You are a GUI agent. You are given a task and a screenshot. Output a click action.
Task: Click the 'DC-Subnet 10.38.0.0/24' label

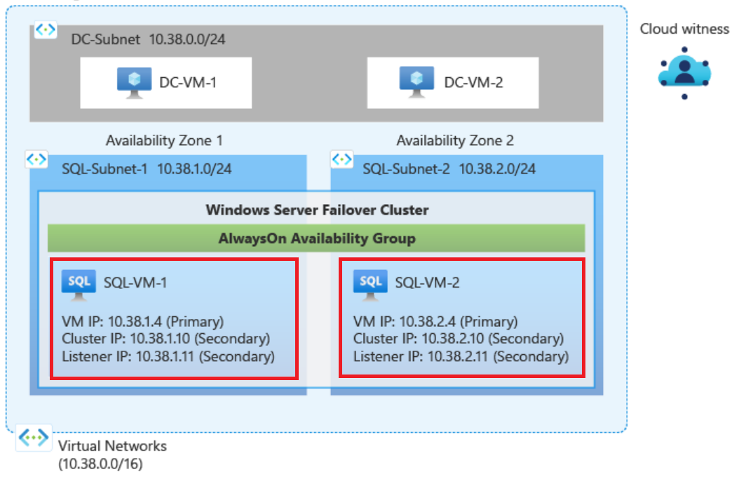click(148, 39)
